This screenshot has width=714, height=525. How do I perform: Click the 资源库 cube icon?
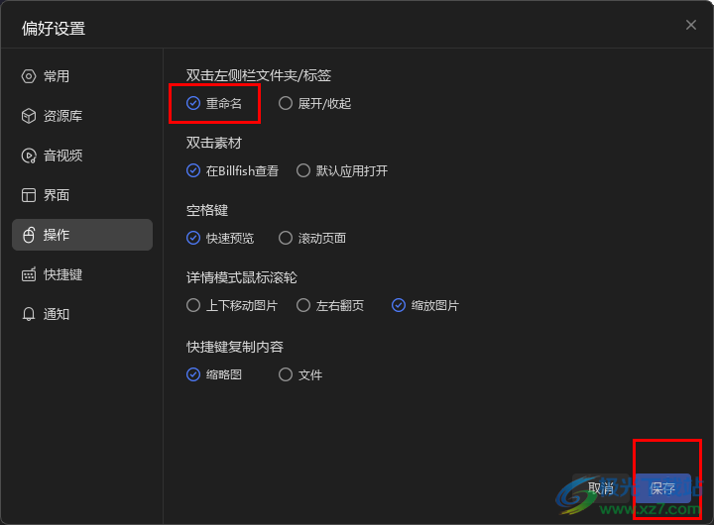tap(29, 116)
